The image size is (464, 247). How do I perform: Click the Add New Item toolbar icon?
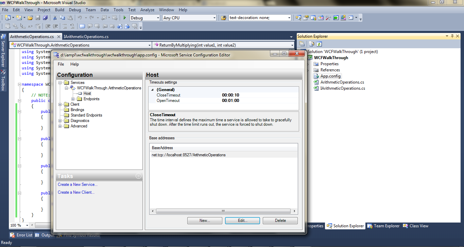click(x=19, y=18)
